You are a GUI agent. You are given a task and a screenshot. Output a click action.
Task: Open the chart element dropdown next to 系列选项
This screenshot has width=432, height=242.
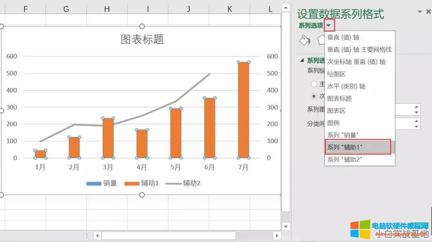[329, 25]
